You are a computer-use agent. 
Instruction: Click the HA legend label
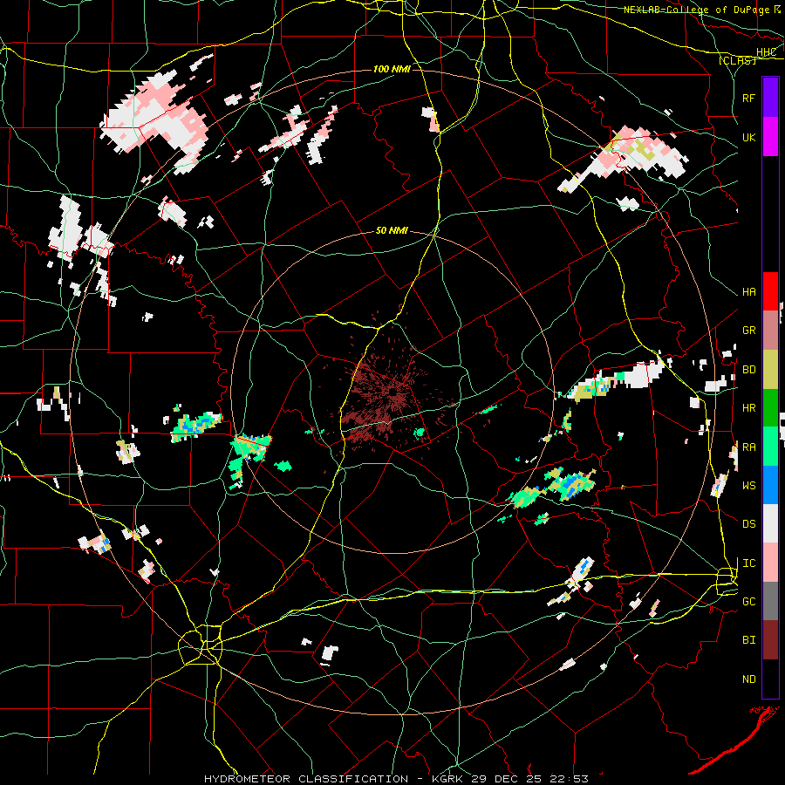click(x=749, y=292)
